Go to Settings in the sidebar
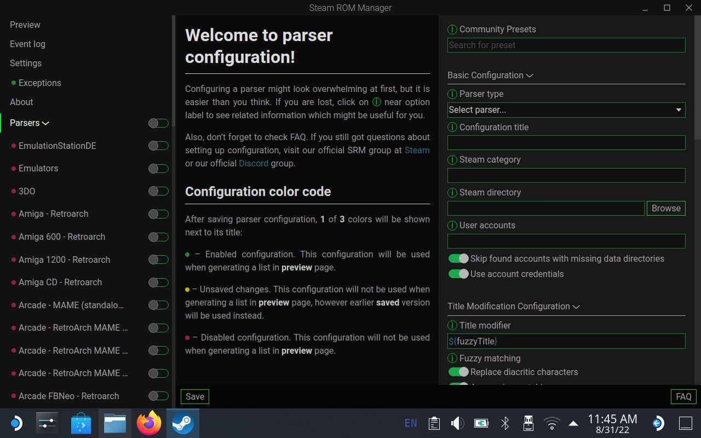This screenshot has width=701, height=438. point(25,63)
